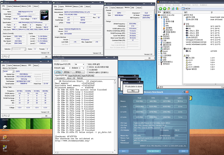Select 컴퓨터 이름 in EVEREST tree
The image size is (224, 155).
(169, 21)
